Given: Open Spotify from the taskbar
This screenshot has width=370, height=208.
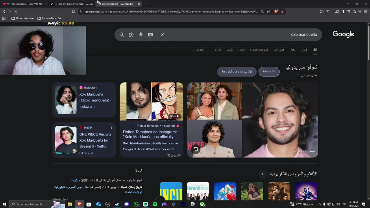Looking at the screenshot, I should pos(155,204).
